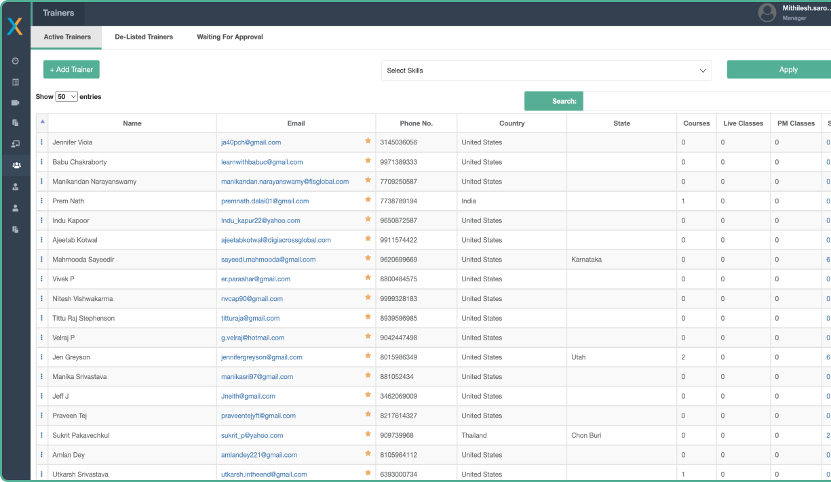
Task: Click the star in Nitesh Vishwakarma's row
Action: [368, 298]
